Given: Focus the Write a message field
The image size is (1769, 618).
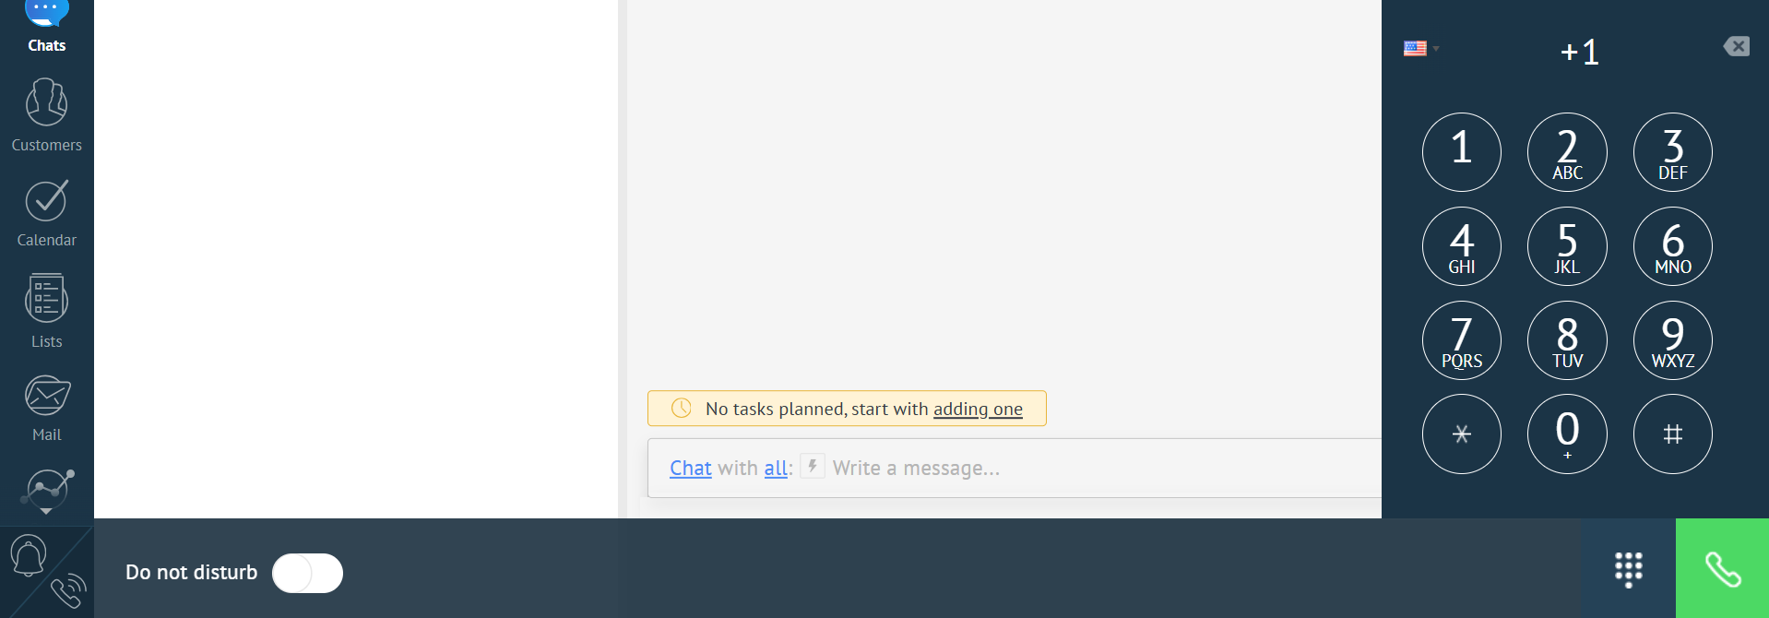Looking at the screenshot, I should point(1102,468).
